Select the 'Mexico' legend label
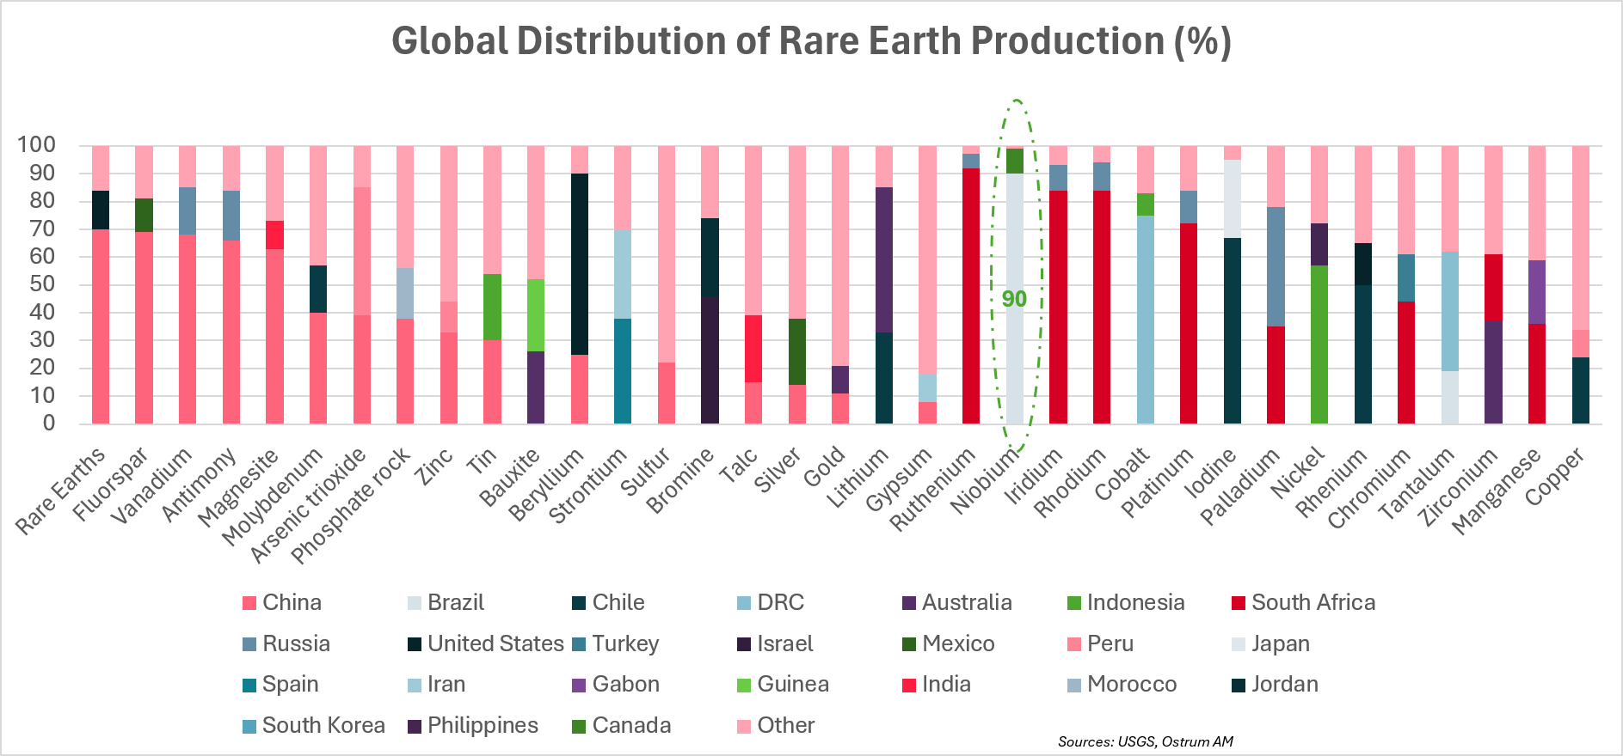The width and height of the screenshot is (1623, 756). [x=958, y=643]
